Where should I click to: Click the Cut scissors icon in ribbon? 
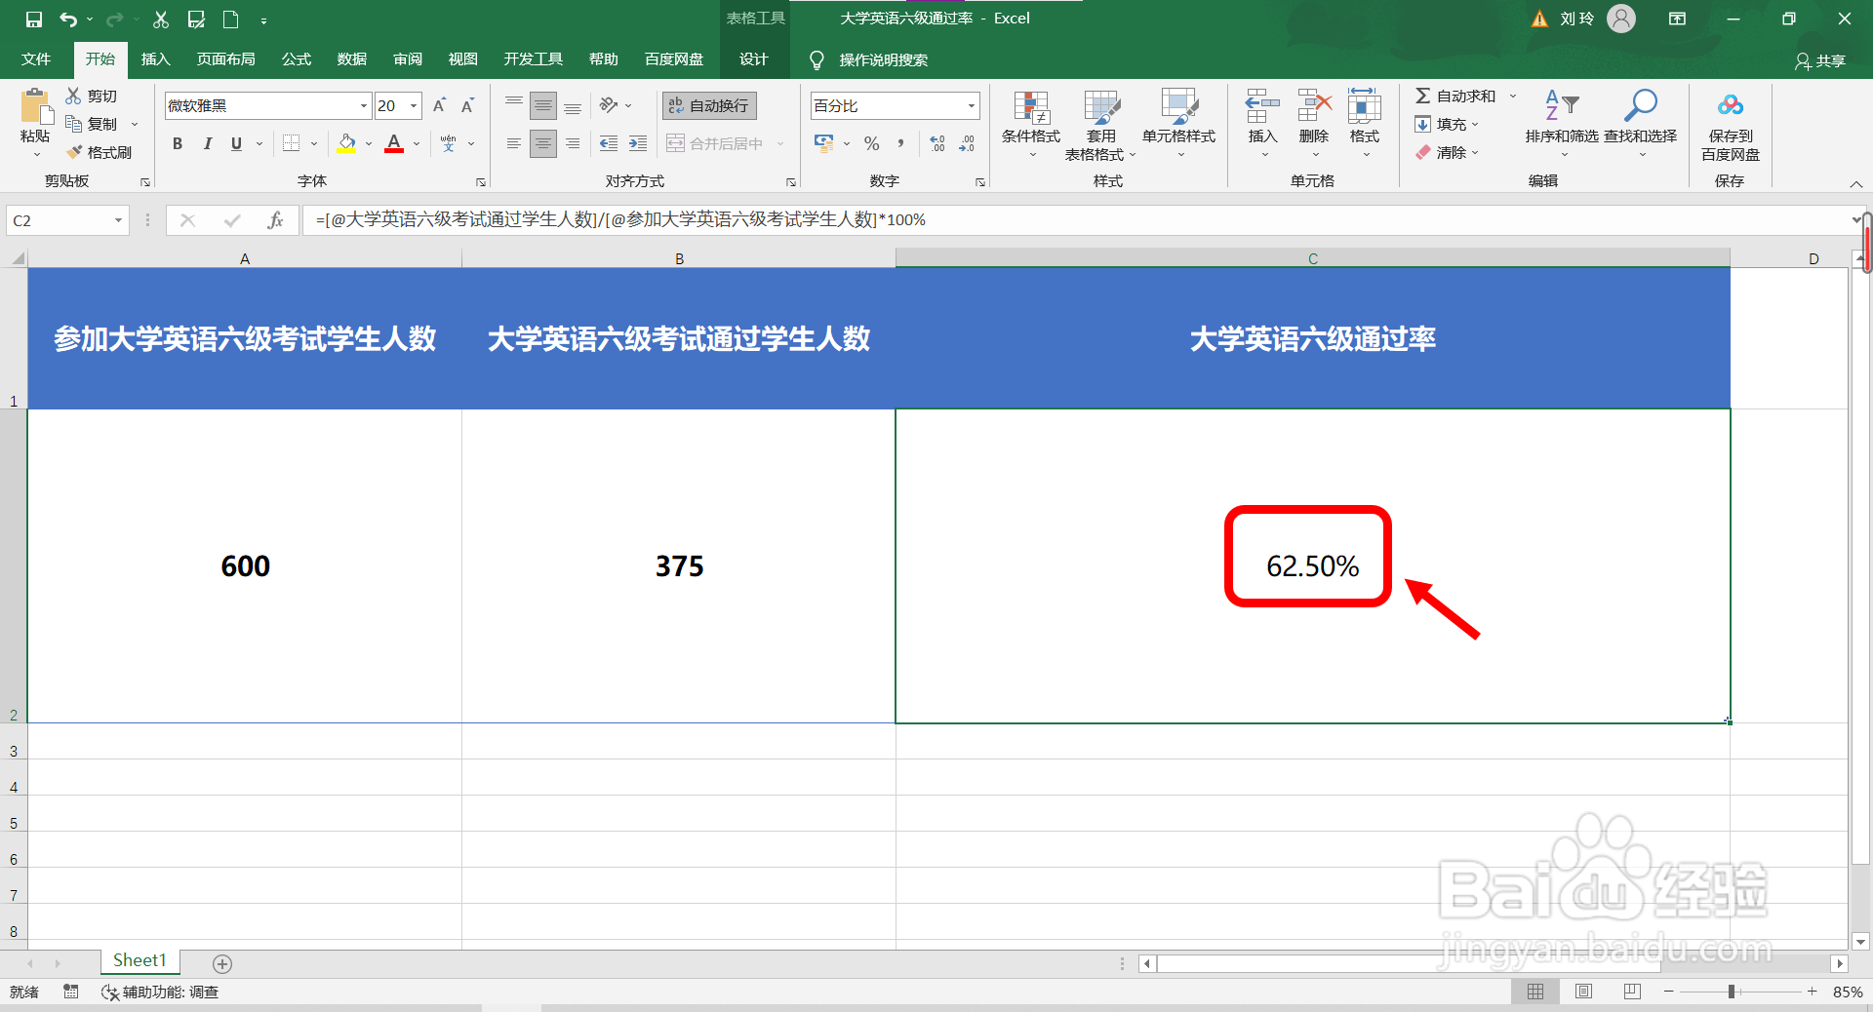pyautogui.click(x=73, y=96)
